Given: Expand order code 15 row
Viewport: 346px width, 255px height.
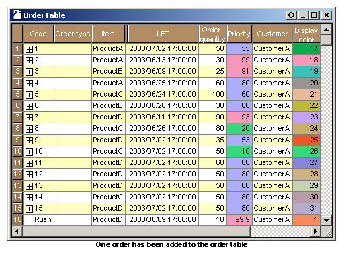Looking at the screenshot, I should [x=29, y=209].
